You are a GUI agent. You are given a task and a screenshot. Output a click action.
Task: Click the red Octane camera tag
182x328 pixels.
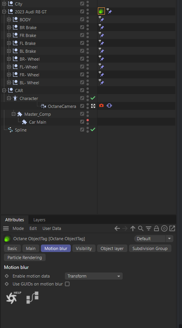(x=101, y=106)
